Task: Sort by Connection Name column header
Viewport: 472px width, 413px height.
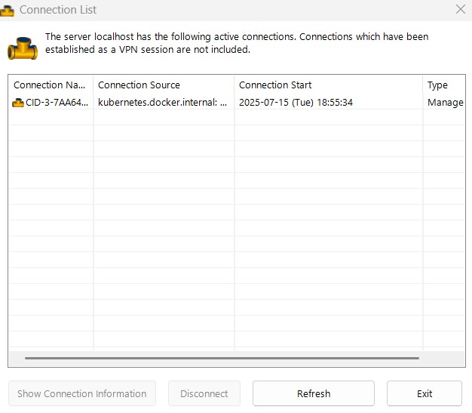Action: point(51,85)
